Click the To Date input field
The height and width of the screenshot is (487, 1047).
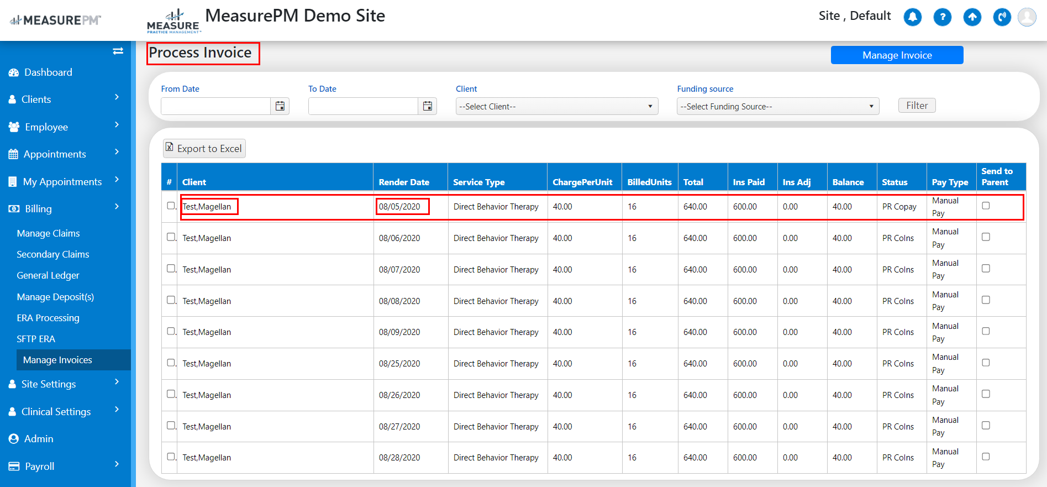click(x=363, y=106)
